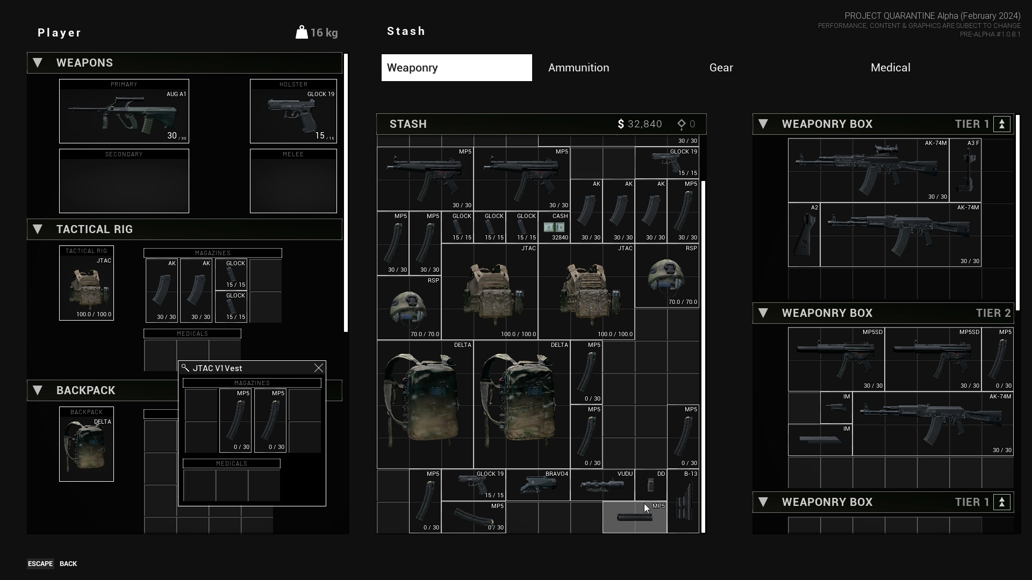Click the magnifier icon on JTAC V1 Vest
Image resolution: width=1032 pixels, height=580 pixels.
[185, 368]
